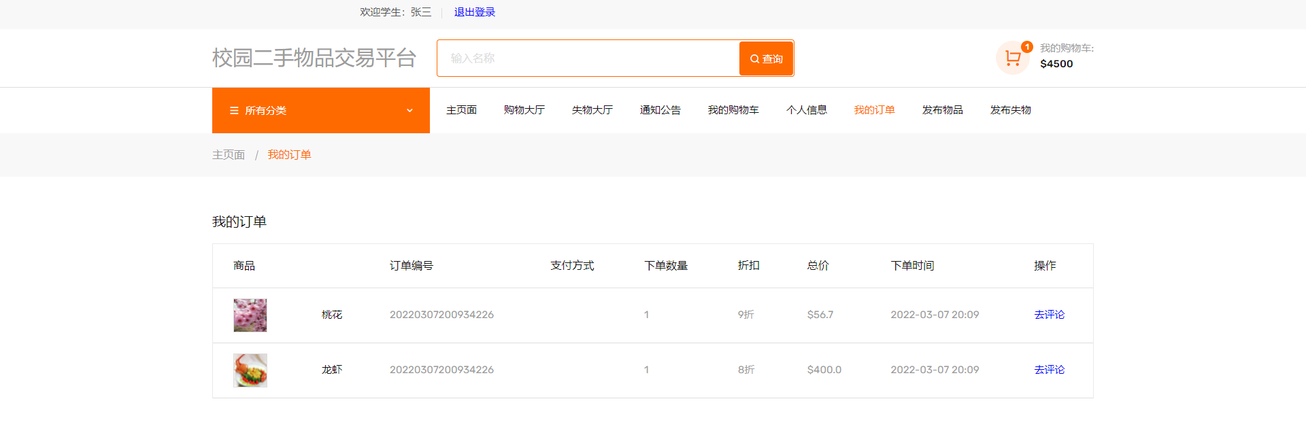Focus the 输入名称 search field
1306x433 pixels.
[x=588, y=58]
